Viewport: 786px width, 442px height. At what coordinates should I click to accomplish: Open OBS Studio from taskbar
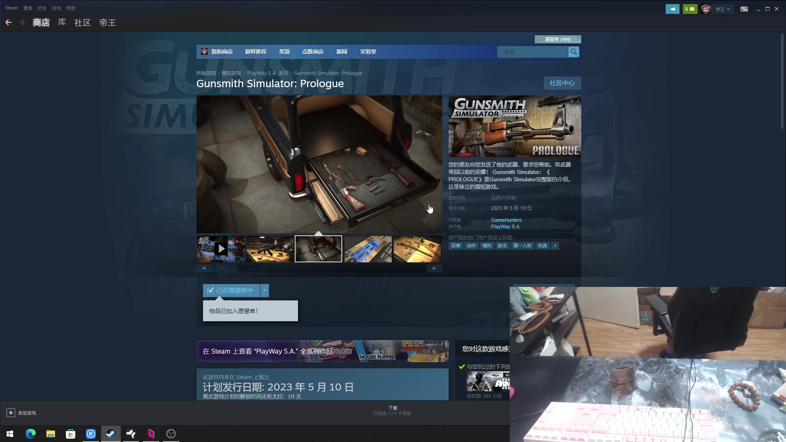tap(171, 434)
